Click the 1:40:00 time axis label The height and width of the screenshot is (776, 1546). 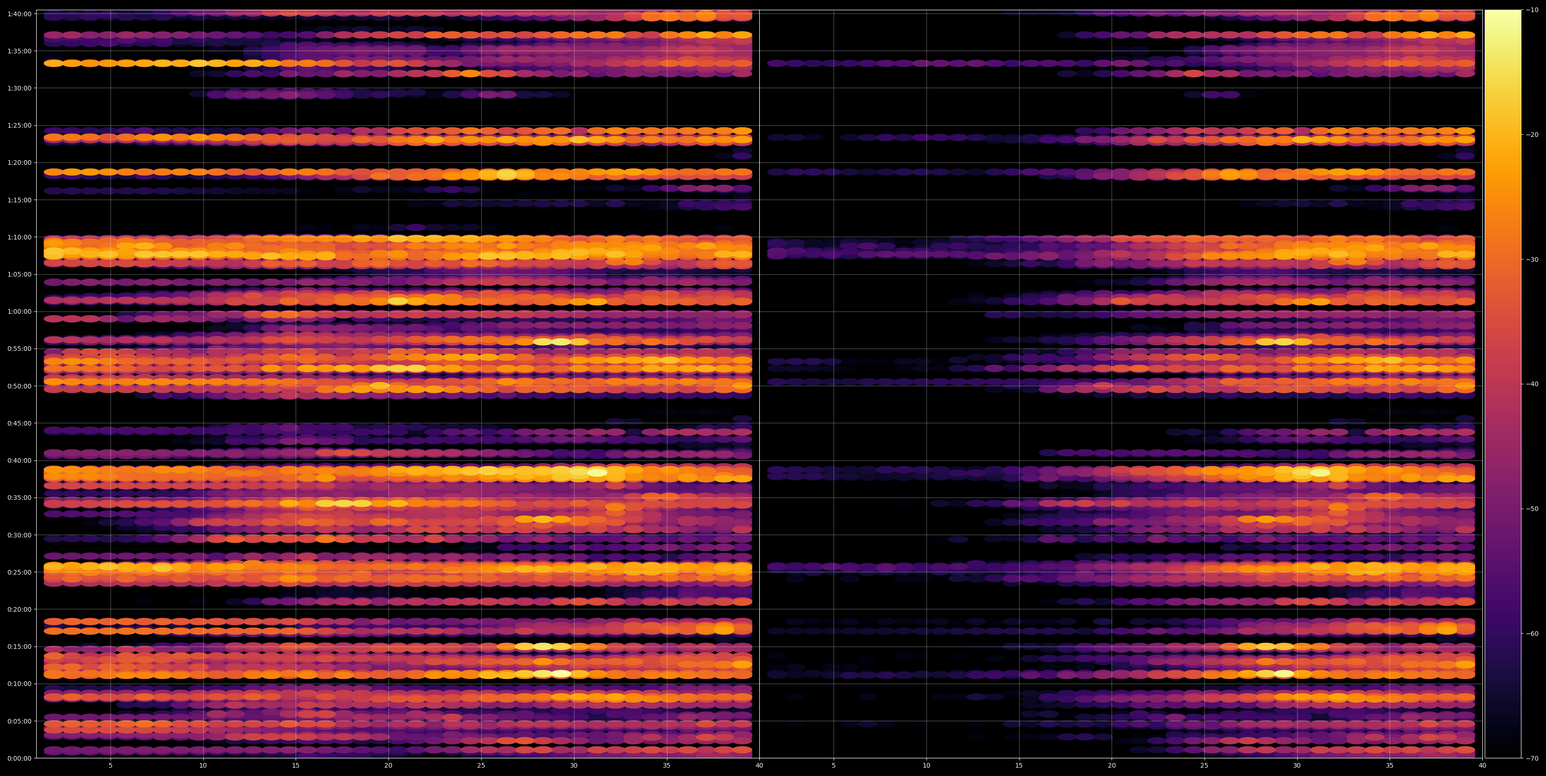[x=19, y=14]
